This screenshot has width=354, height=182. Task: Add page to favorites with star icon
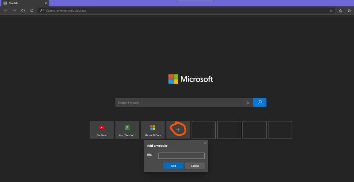click(x=331, y=11)
